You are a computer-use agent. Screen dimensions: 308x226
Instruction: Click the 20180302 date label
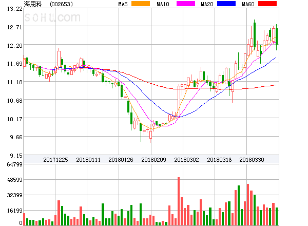pyautogui.click(x=186, y=160)
